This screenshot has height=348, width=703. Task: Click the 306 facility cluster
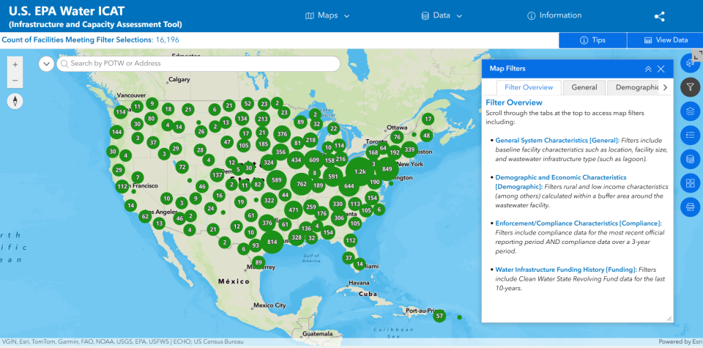339,218
